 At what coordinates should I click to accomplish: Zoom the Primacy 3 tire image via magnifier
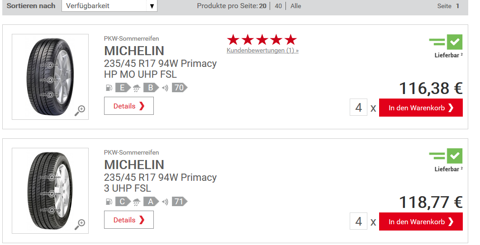click(x=80, y=224)
